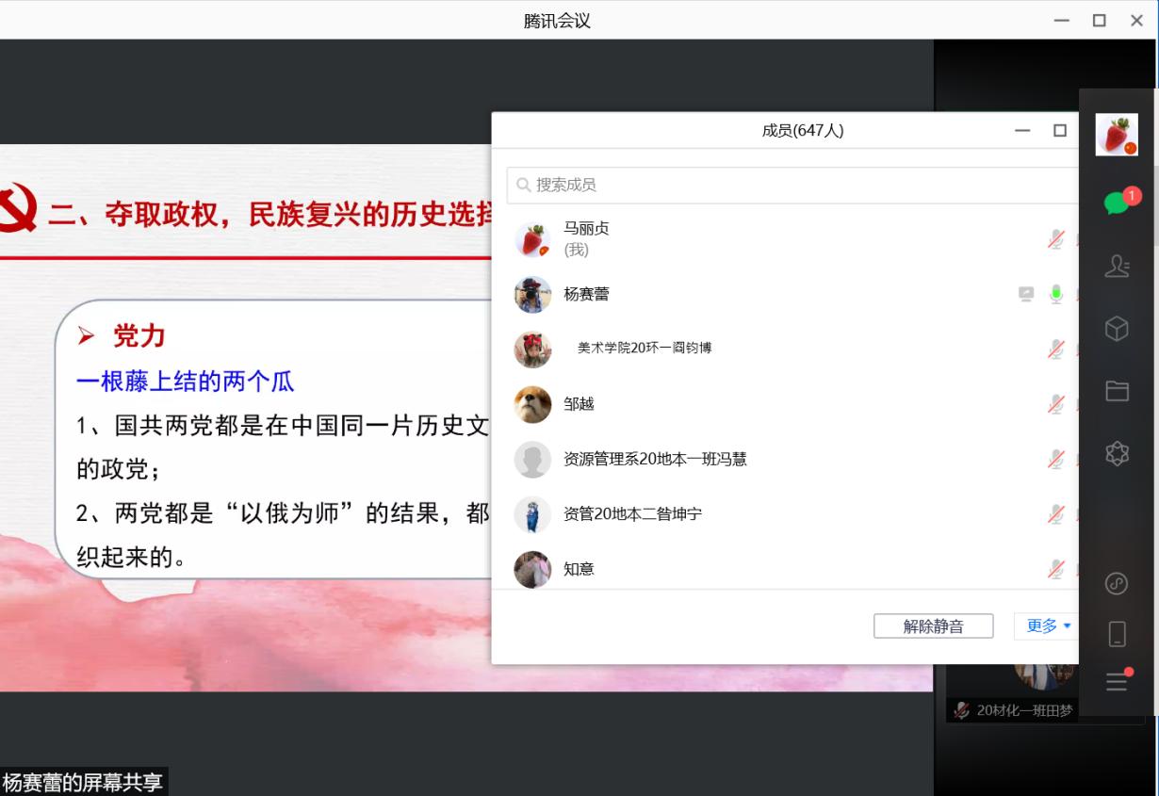
Task: Open the folder icon in right sidebar
Action: pyautogui.click(x=1117, y=391)
